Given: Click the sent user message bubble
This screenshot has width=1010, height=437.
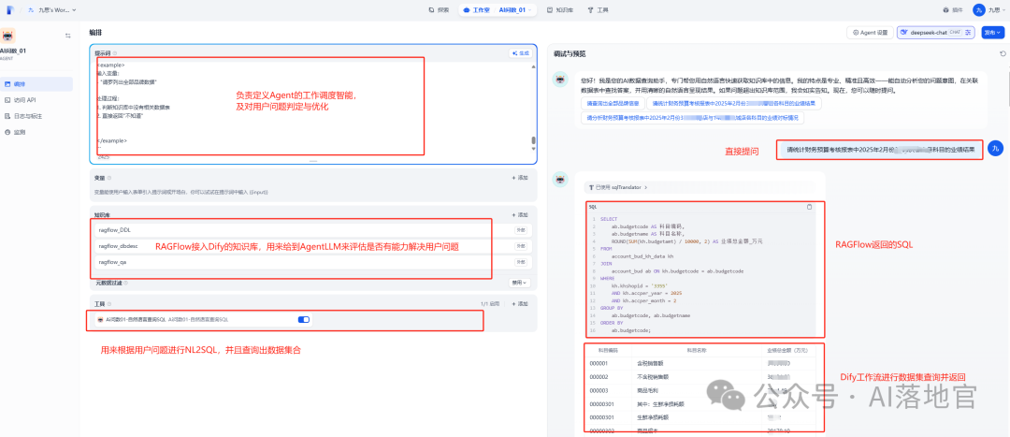Looking at the screenshot, I should [x=879, y=150].
